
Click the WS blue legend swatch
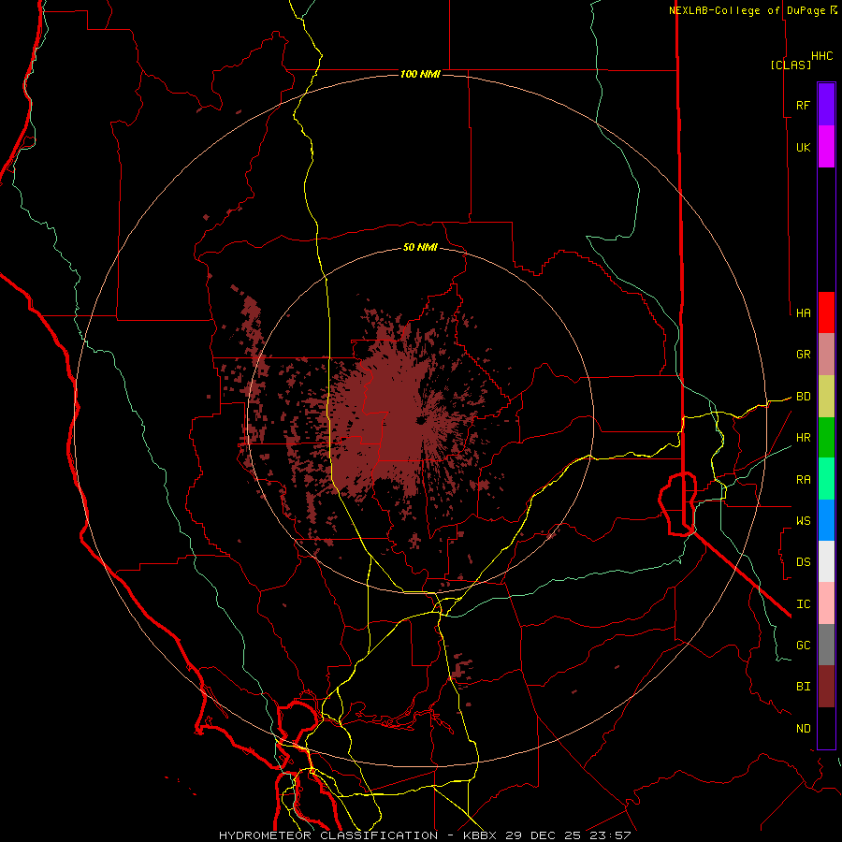(826, 520)
